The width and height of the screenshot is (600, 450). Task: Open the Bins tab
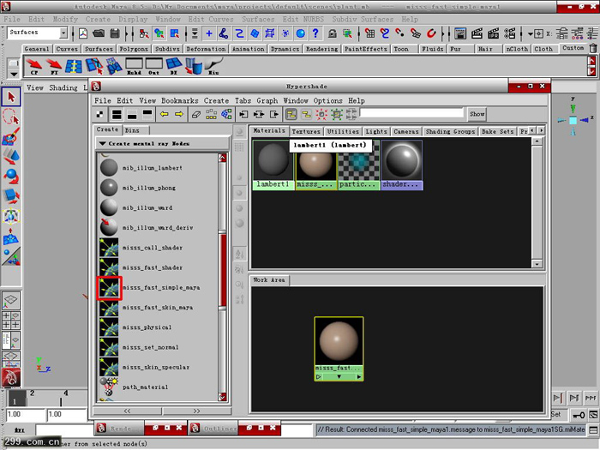(132, 130)
